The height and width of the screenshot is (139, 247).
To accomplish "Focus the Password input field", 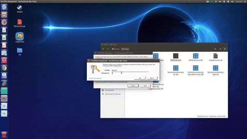I will (130, 73).
